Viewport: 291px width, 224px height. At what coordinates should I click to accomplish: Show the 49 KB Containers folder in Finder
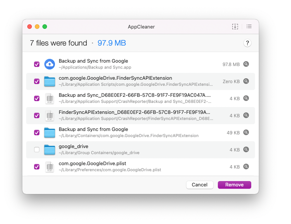click(x=246, y=133)
